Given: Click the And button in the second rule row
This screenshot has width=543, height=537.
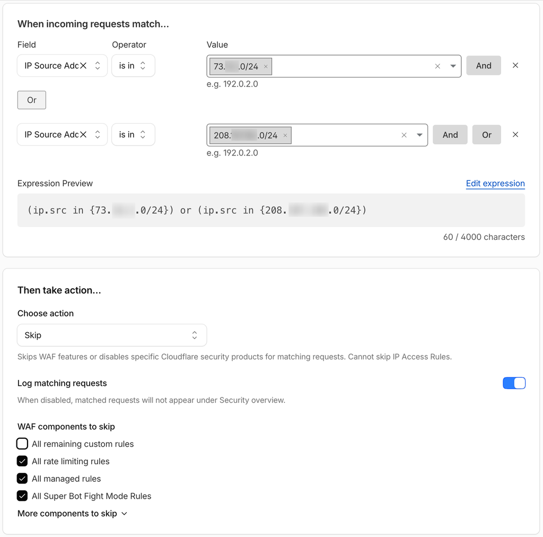Looking at the screenshot, I should coord(450,134).
